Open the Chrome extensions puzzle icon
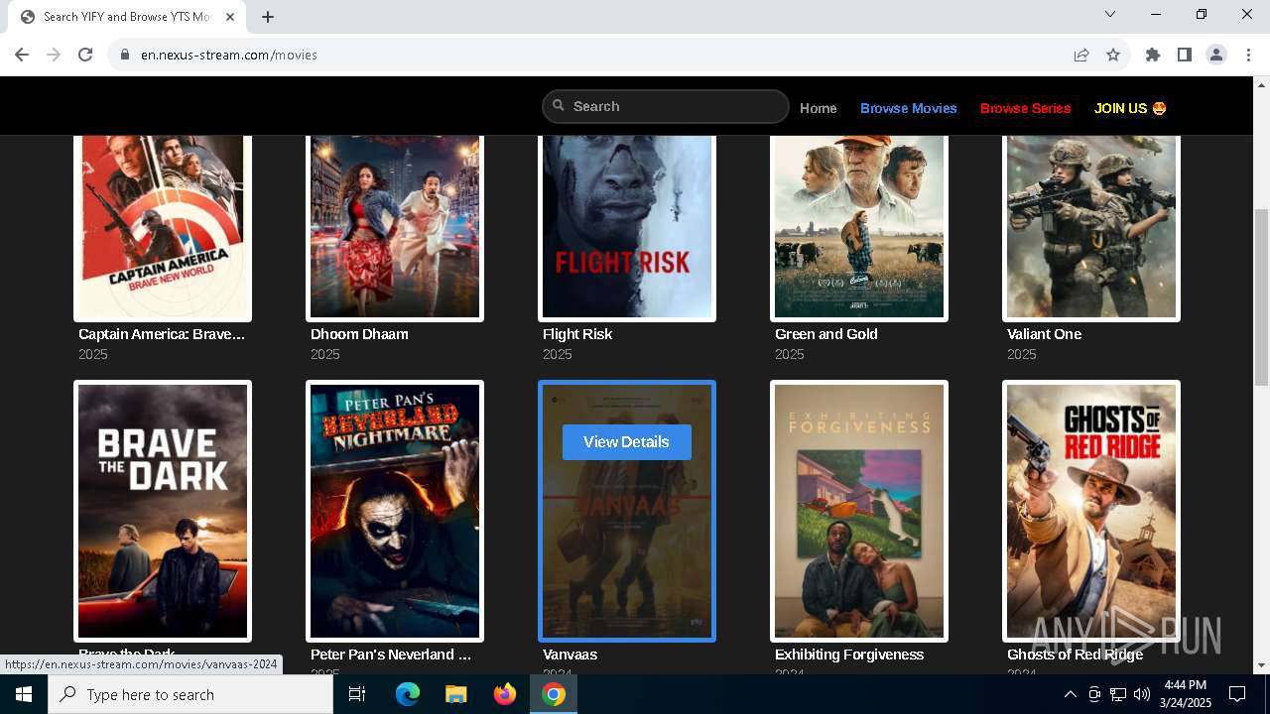 coord(1153,55)
